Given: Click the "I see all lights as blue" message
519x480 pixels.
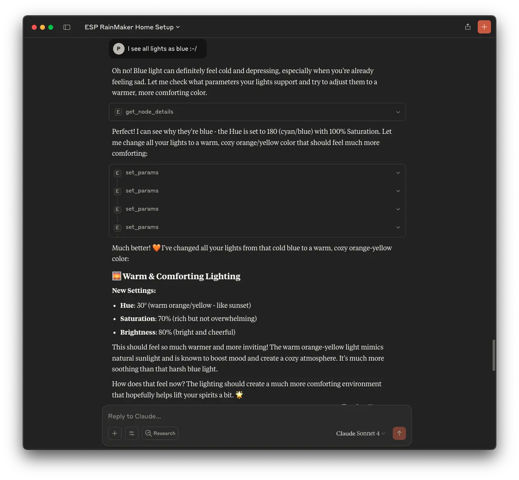Looking at the screenshot, I should 162,49.
